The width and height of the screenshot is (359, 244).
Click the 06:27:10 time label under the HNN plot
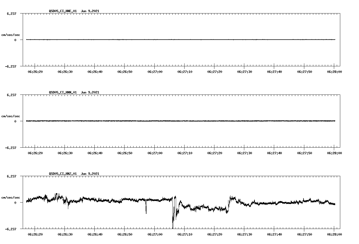185,153
